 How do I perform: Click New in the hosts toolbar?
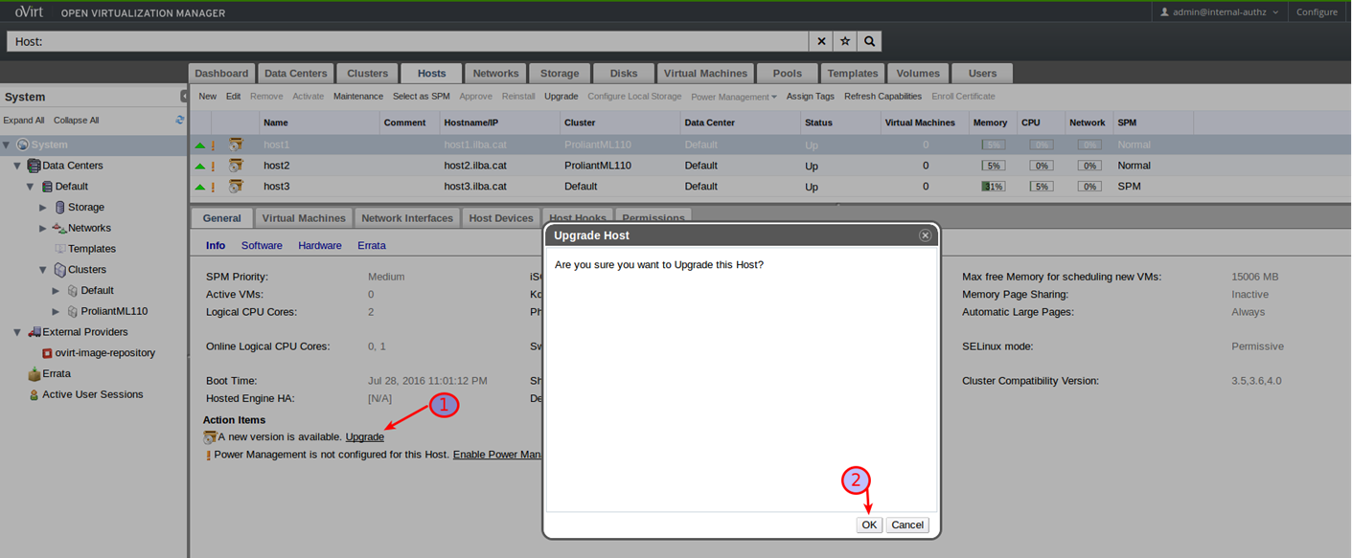[x=208, y=97]
